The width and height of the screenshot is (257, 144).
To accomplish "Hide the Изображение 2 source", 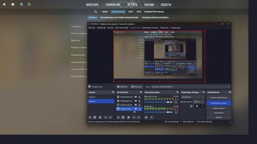I will click(x=136, y=97).
